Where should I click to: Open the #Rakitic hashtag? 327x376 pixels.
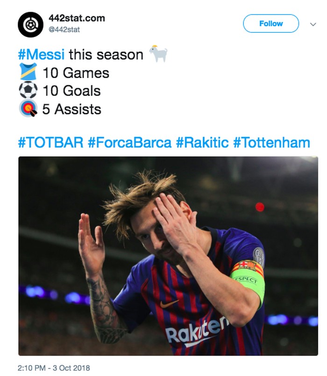click(202, 143)
